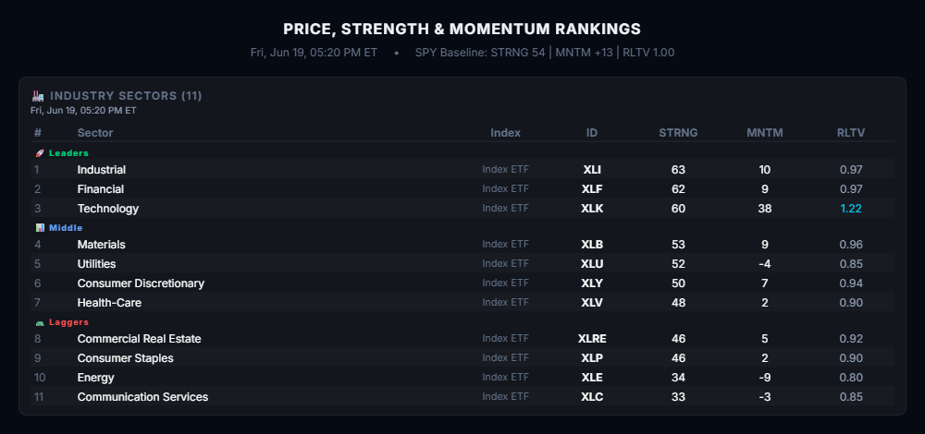Click the highlighted 1.22 RLTV value
This screenshot has width=925, height=434.
click(x=851, y=209)
